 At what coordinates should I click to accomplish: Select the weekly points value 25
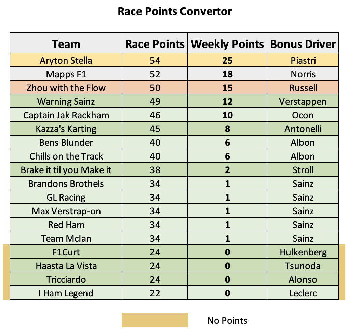227,60
